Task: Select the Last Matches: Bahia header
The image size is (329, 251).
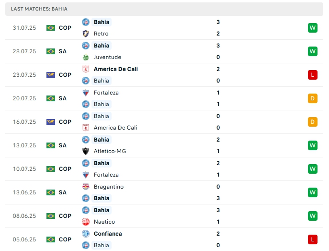Action: coord(39,9)
